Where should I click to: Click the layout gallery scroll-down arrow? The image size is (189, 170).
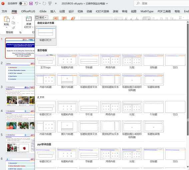click(x=188, y=167)
